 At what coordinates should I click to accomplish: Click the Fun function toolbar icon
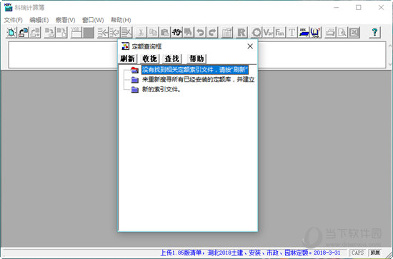pos(280,33)
